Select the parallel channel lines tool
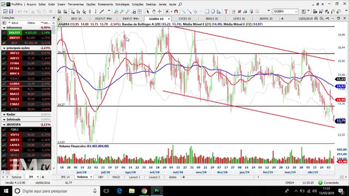Screen dimensions: 349x196 click(195, 11)
